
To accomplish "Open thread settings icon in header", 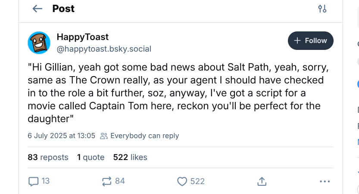I will 322,9.
